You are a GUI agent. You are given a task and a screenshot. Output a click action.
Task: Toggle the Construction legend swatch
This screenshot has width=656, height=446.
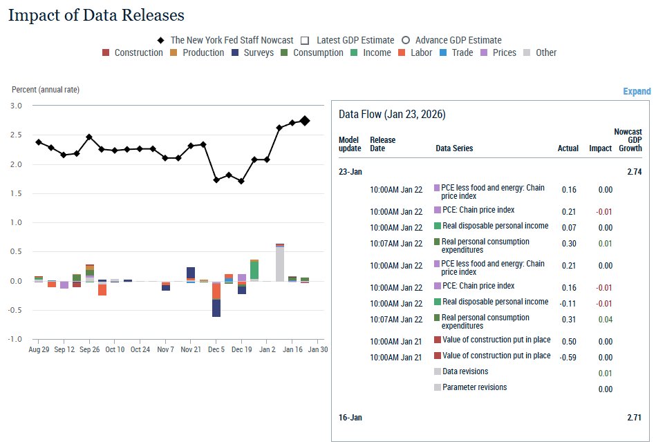[x=106, y=52]
